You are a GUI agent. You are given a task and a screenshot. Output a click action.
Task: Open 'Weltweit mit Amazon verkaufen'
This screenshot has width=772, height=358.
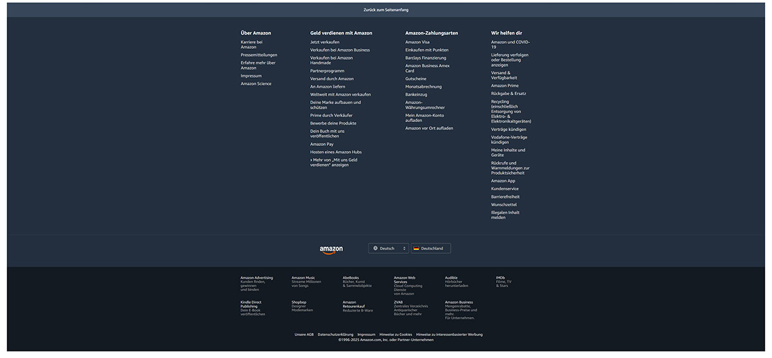click(340, 94)
